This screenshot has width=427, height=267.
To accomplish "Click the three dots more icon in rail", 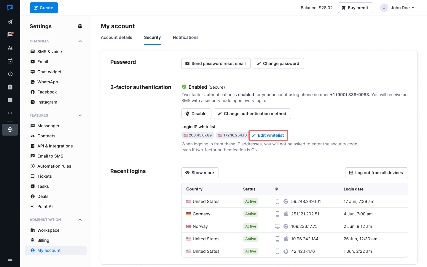I will click(x=10, y=113).
